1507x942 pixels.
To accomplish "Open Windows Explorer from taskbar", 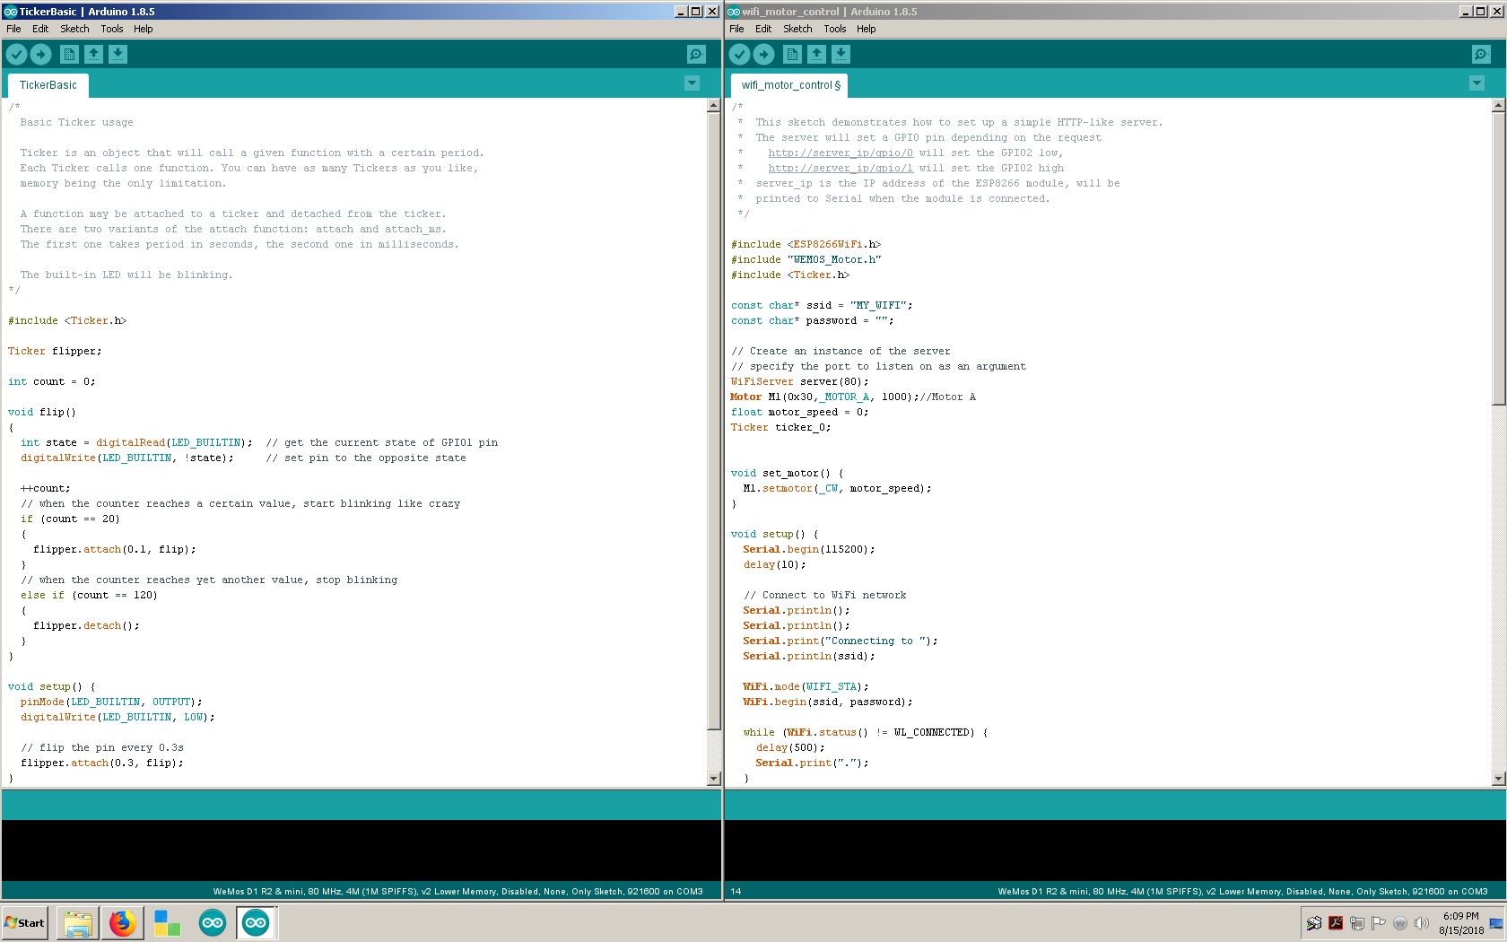I will (78, 922).
